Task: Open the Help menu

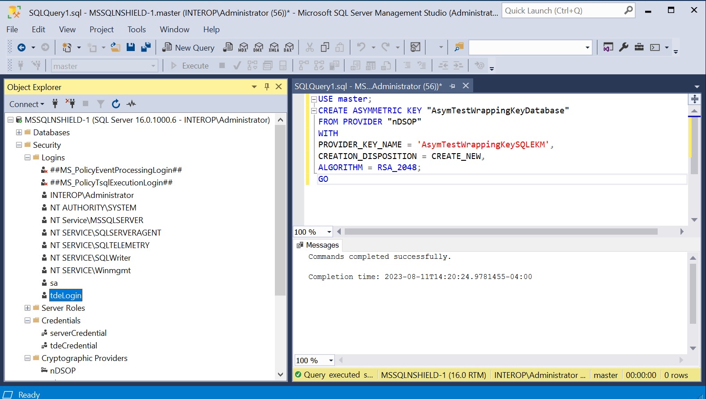Action: [211, 30]
